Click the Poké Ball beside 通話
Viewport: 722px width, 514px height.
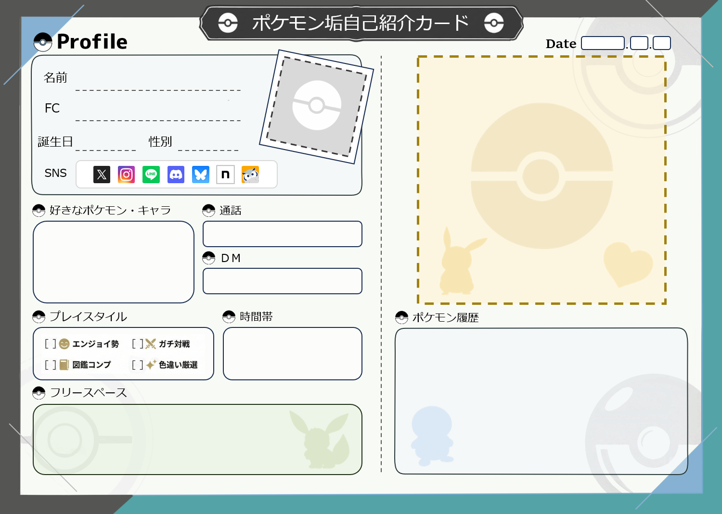[x=208, y=211]
